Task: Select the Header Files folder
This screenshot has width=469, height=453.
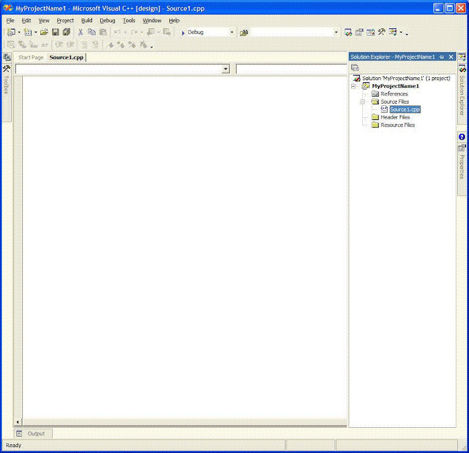Action: pos(395,118)
